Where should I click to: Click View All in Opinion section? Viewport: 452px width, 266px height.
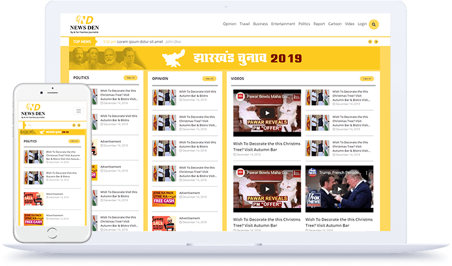(x=209, y=79)
